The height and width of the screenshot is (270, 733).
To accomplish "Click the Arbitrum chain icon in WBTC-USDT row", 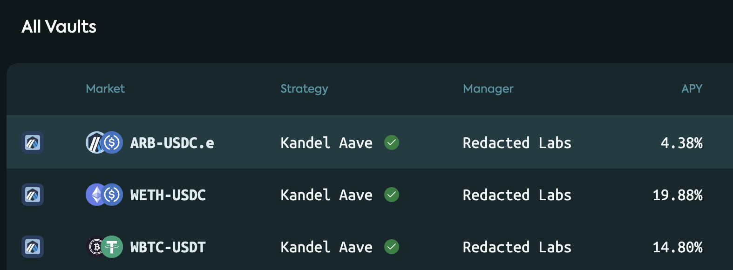I will pyautogui.click(x=33, y=247).
